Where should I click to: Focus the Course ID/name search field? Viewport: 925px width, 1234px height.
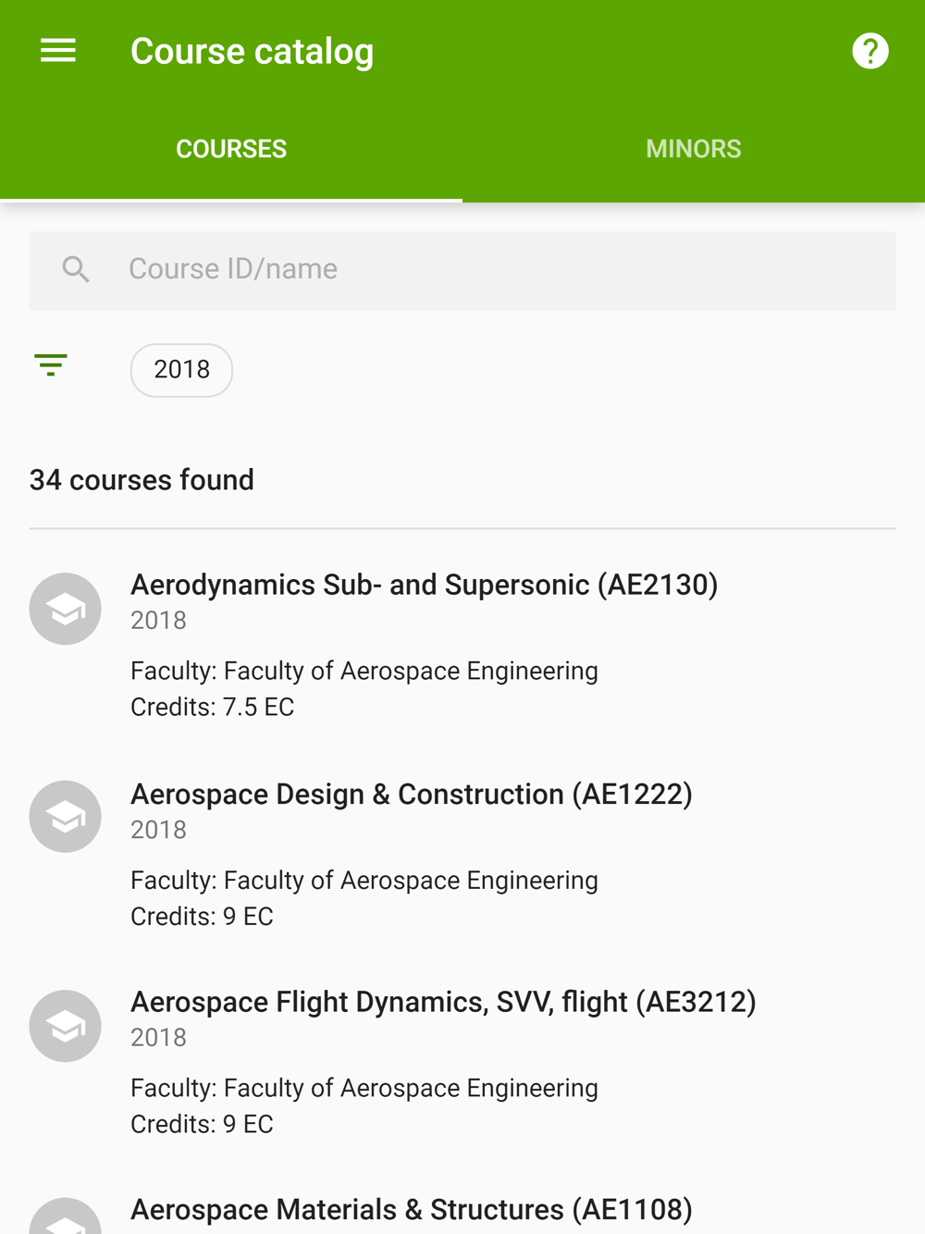pyautogui.click(x=462, y=270)
